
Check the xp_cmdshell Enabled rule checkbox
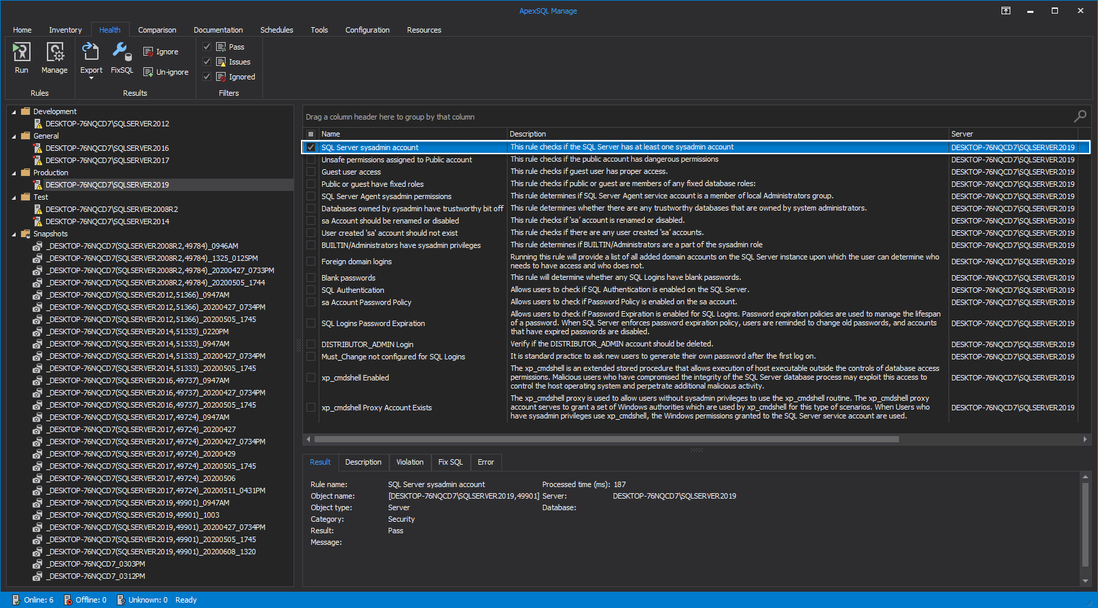(311, 378)
